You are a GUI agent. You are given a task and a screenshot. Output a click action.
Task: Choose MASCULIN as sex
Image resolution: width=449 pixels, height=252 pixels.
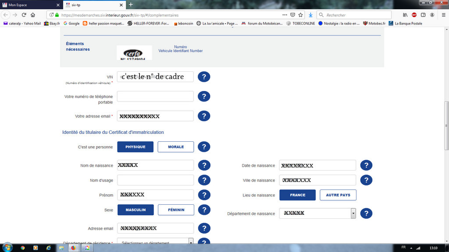tap(136, 210)
